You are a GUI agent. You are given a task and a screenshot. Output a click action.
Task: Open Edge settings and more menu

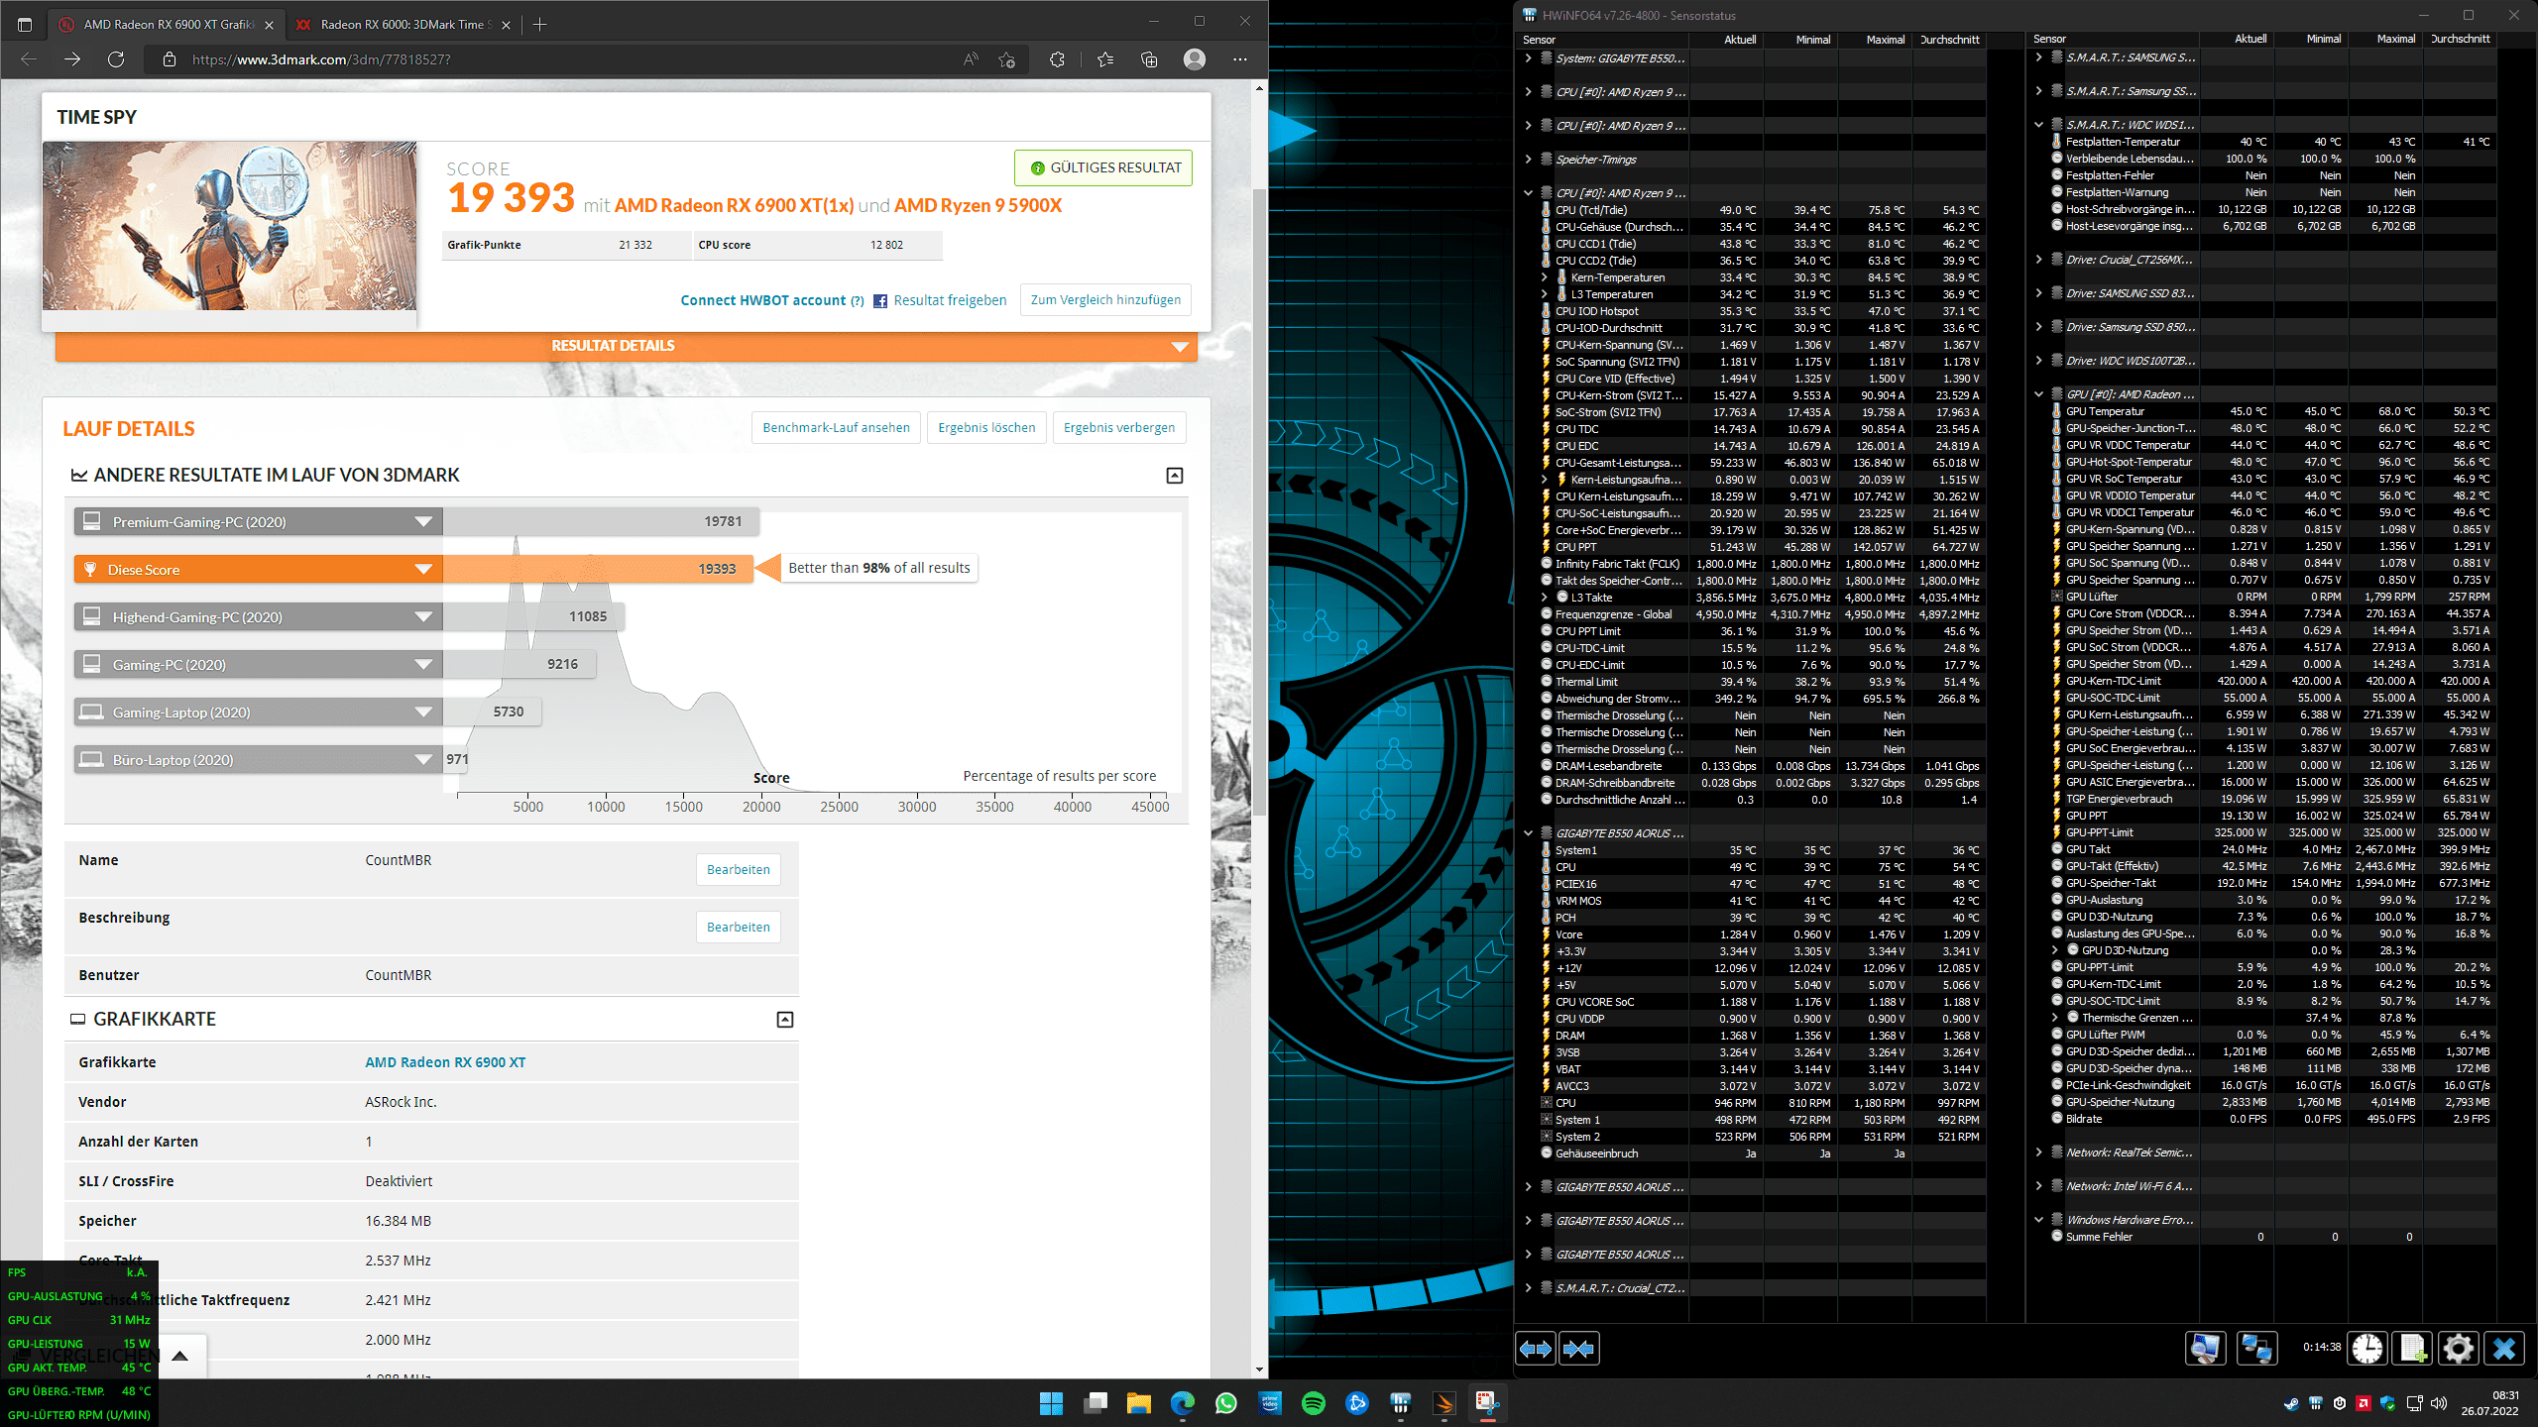(x=1240, y=59)
